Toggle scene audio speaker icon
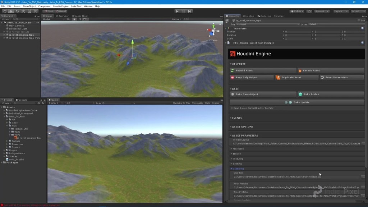 (79, 19)
